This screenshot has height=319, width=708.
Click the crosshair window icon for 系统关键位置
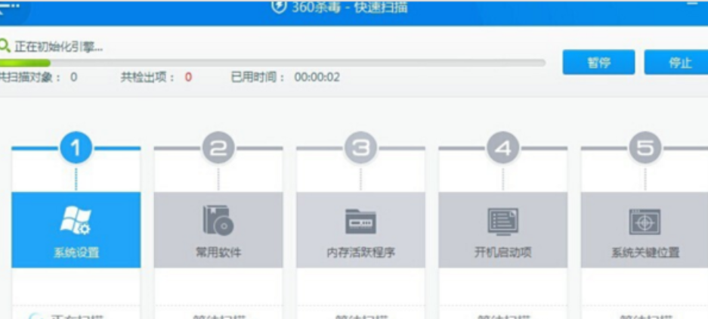click(645, 221)
